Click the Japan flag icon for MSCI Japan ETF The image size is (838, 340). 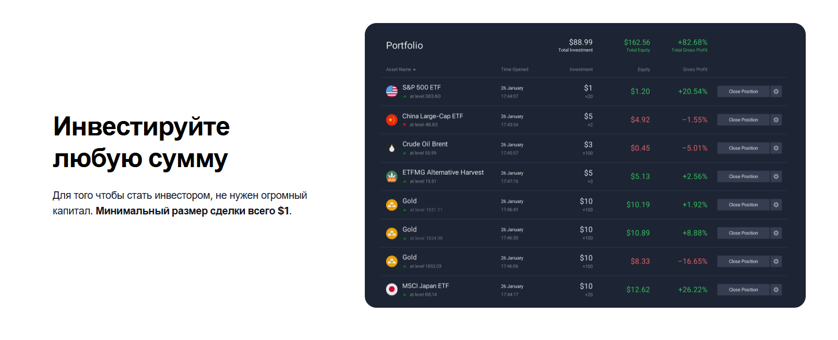coord(392,289)
